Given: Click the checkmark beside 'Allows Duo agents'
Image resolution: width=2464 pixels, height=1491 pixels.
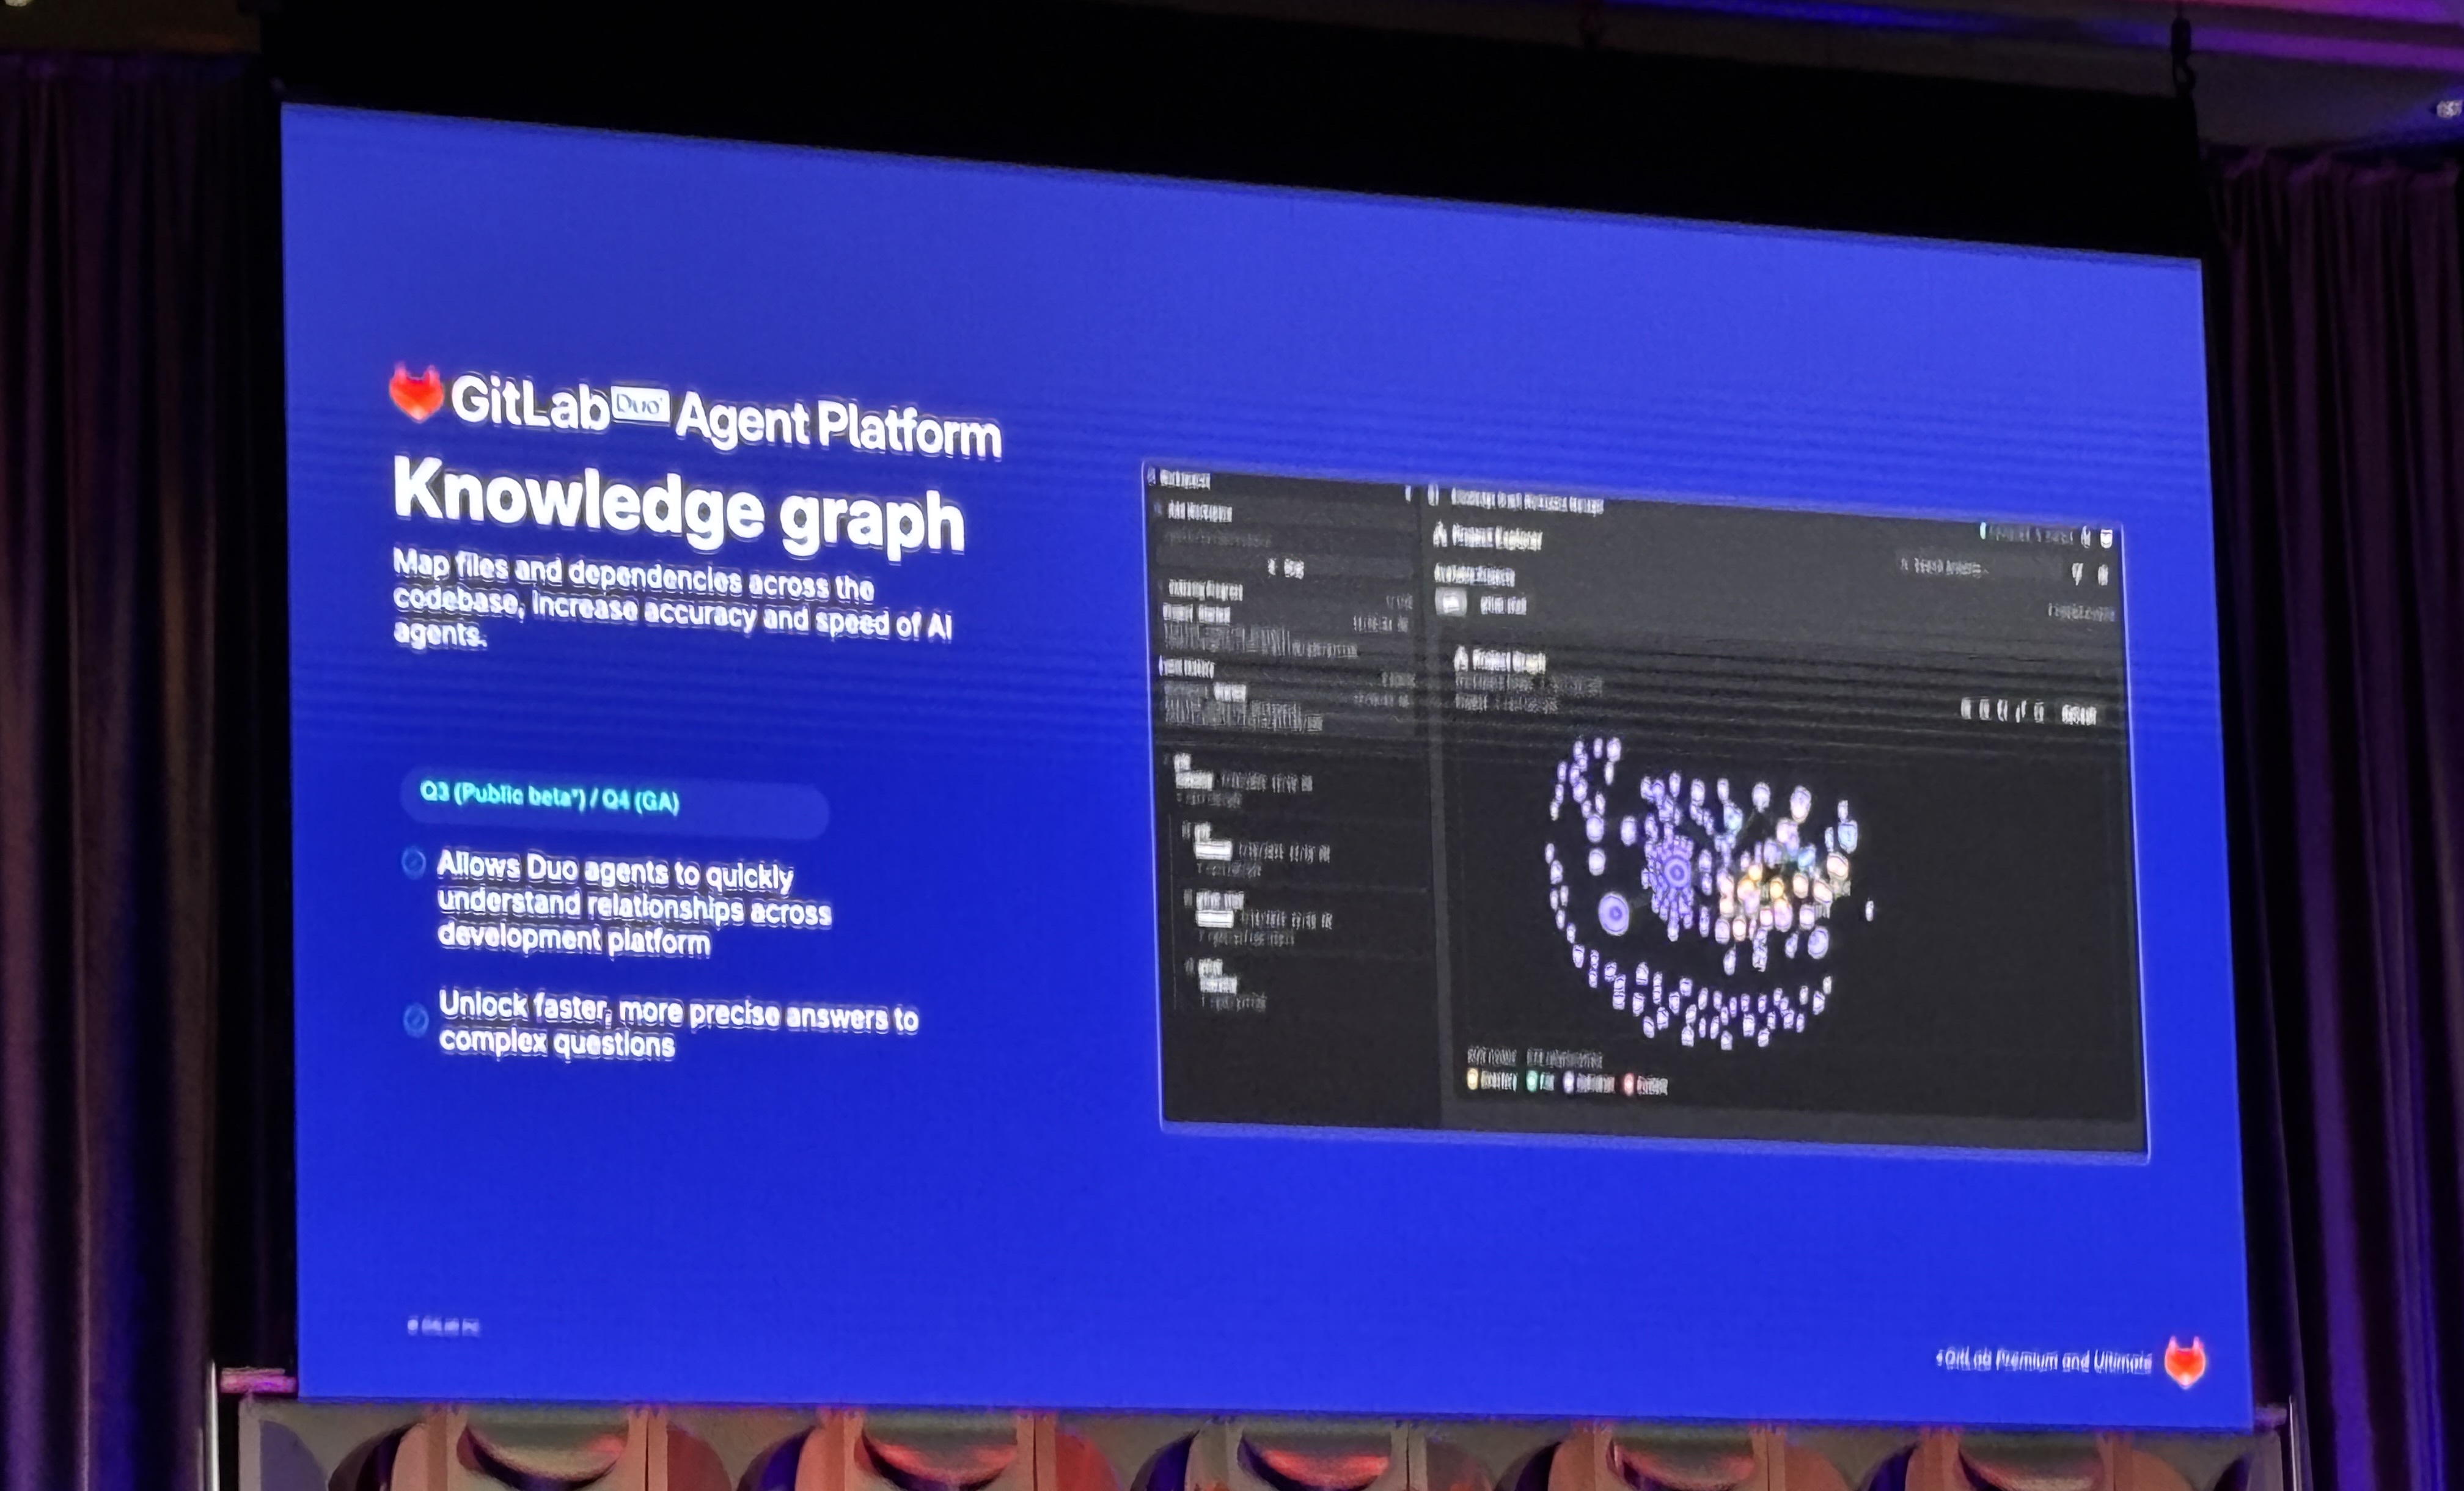Looking at the screenshot, I should click(x=413, y=862).
